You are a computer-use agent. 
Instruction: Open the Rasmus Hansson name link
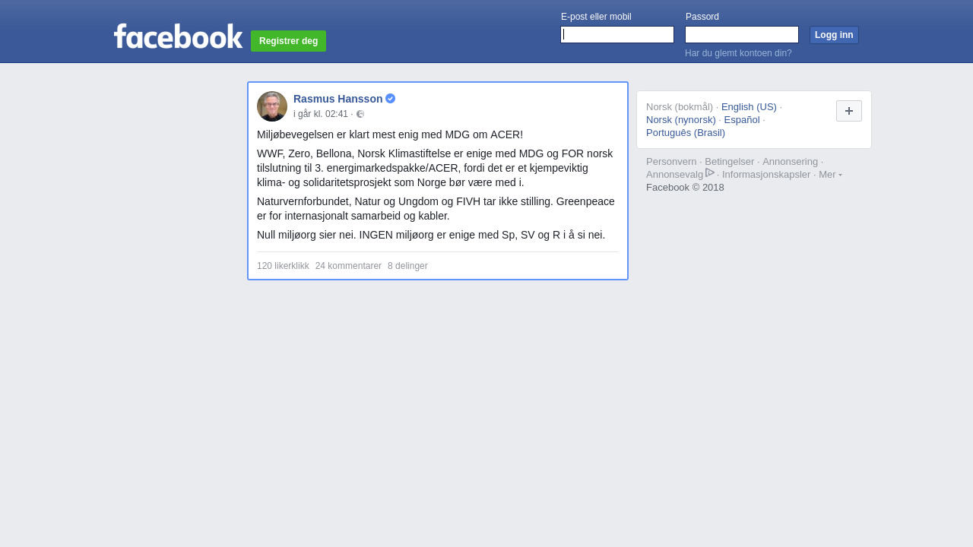[338, 99]
